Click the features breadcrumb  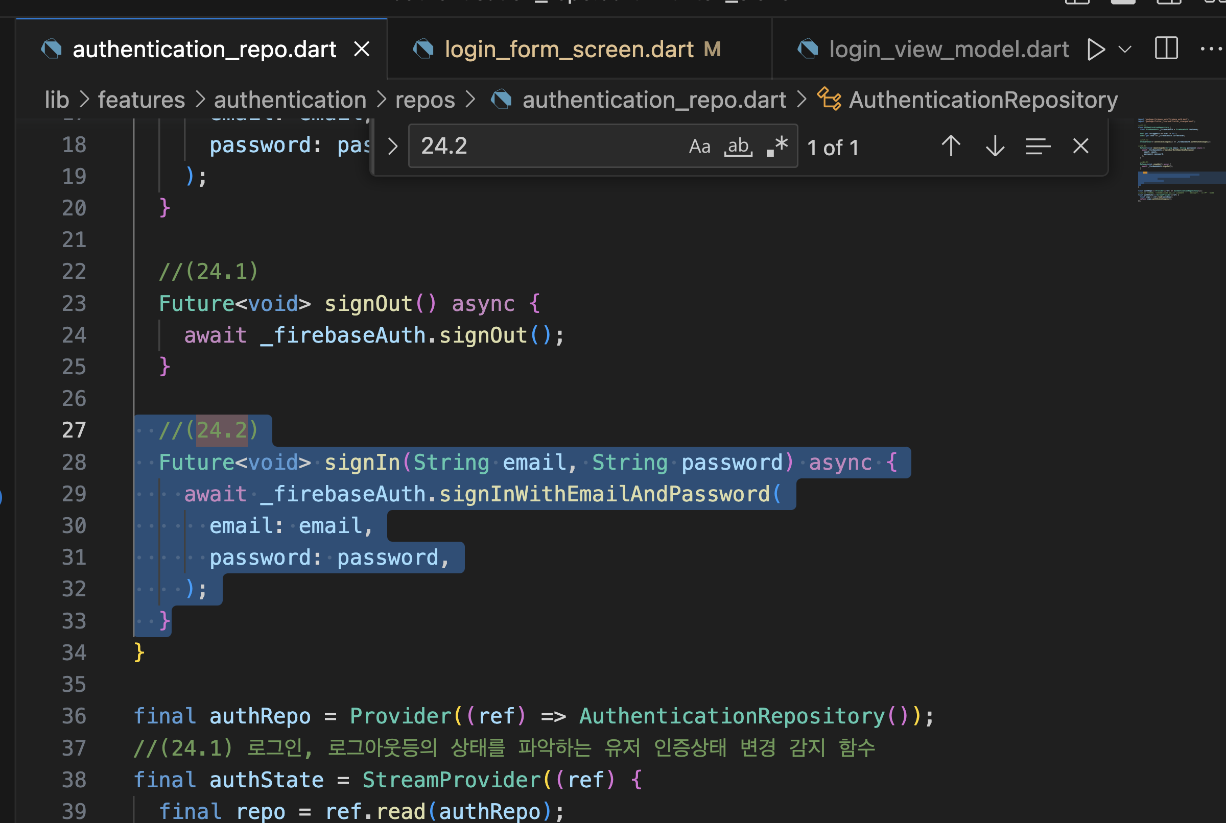coord(141,100)
